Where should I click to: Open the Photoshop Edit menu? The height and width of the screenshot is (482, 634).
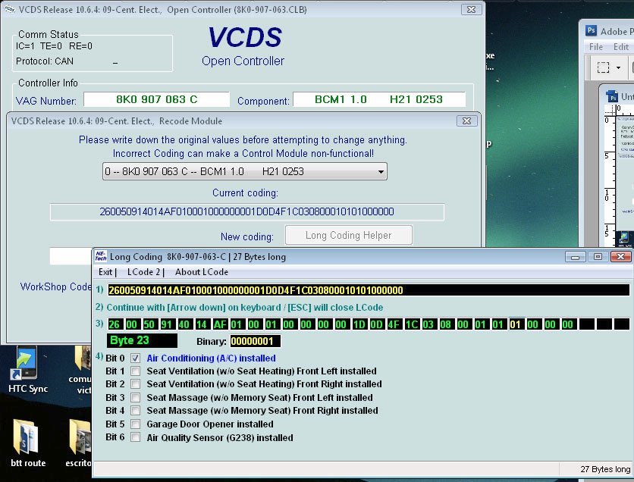coord(621,47)
